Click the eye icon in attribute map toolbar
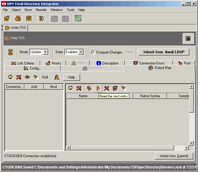 point(27,77)
